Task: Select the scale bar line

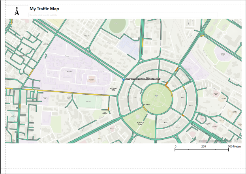Action: [x=202, y=150]
